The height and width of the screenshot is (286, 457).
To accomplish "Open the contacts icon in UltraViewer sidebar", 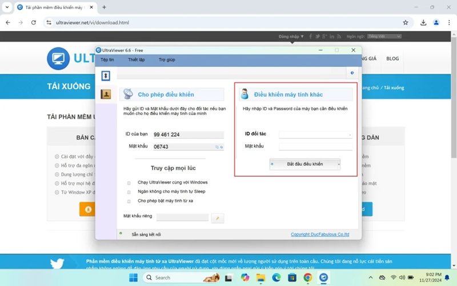I will click(106, 94).
